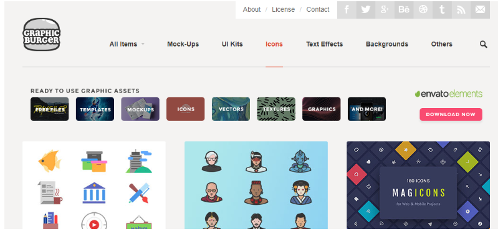
Task: Click the blue robot avatar icon
Action: point(300,161)
